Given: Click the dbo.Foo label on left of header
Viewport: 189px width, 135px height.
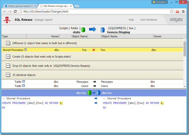Looking at the screenshot, I should coord(81,93).
